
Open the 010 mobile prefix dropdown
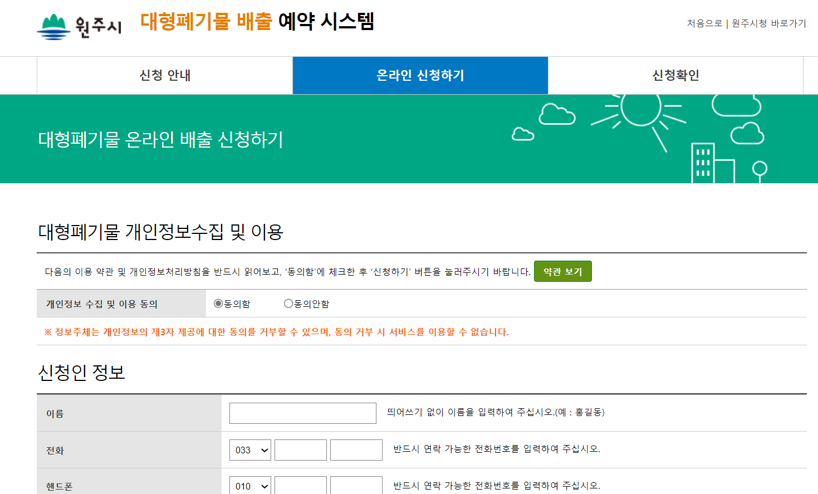[249, 485]
